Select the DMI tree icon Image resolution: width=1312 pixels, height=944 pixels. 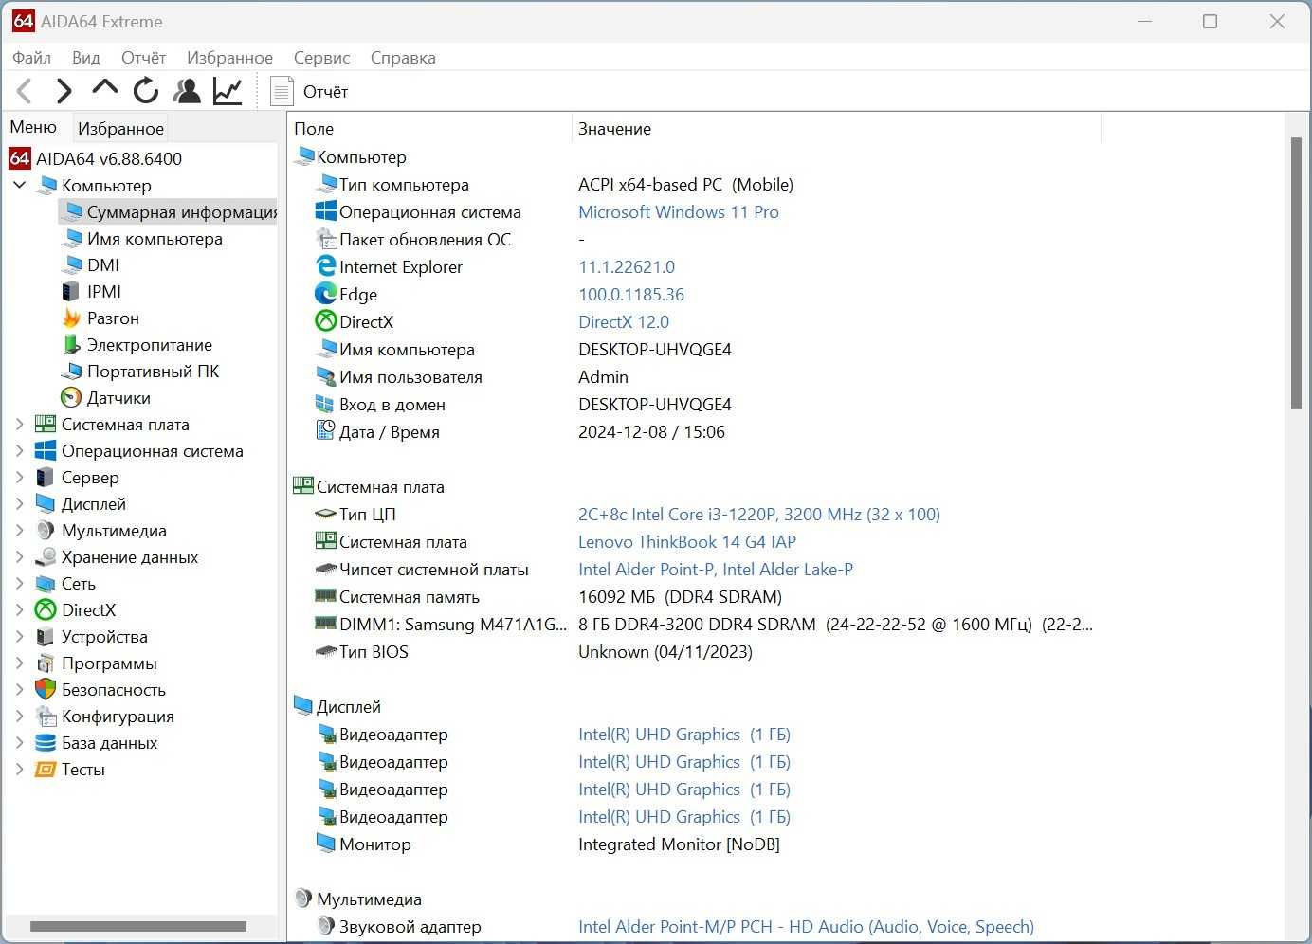point(72,265)
